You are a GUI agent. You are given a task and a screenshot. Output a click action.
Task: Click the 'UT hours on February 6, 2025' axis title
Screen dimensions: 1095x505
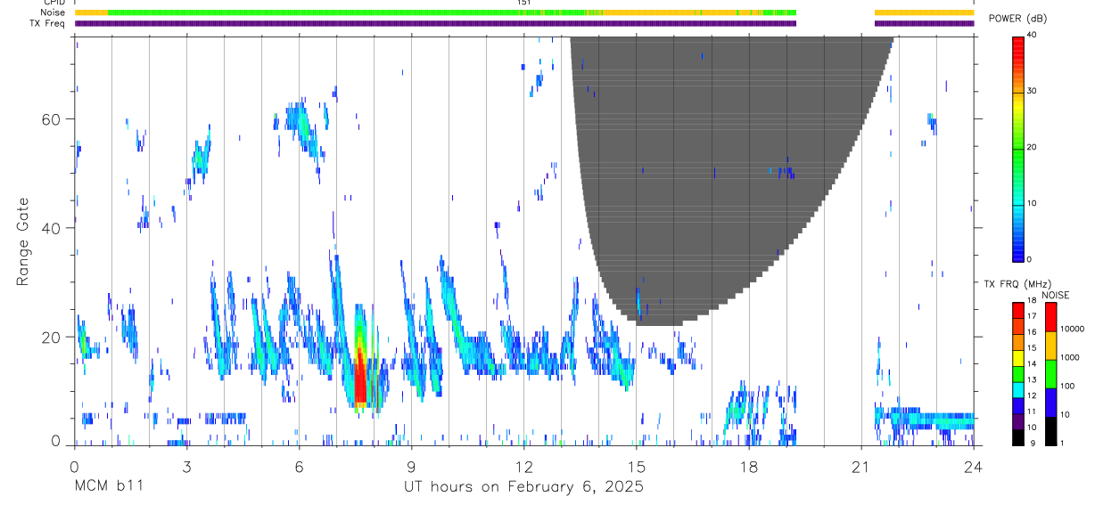523,487
